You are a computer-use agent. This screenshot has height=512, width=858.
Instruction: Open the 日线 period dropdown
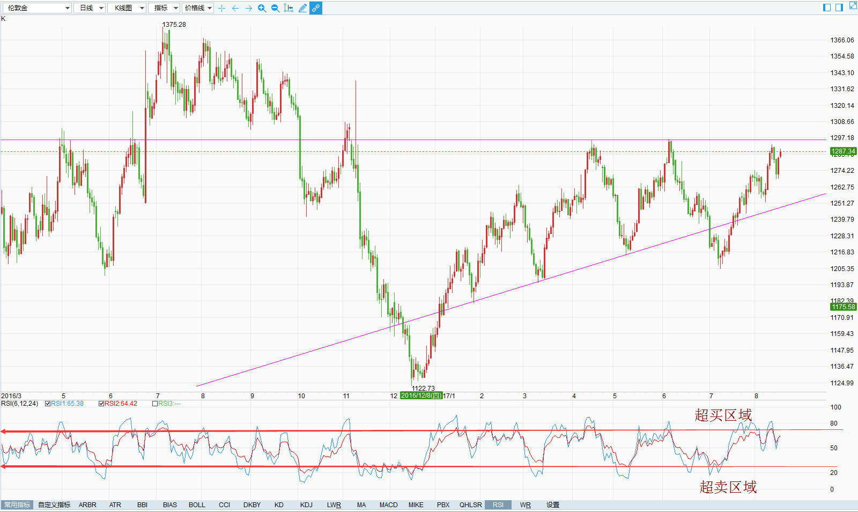(89, 8)
